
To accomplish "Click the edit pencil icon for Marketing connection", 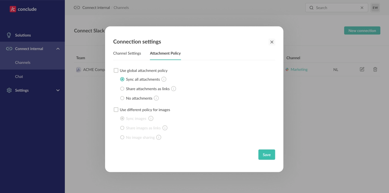I will point(362,69).
